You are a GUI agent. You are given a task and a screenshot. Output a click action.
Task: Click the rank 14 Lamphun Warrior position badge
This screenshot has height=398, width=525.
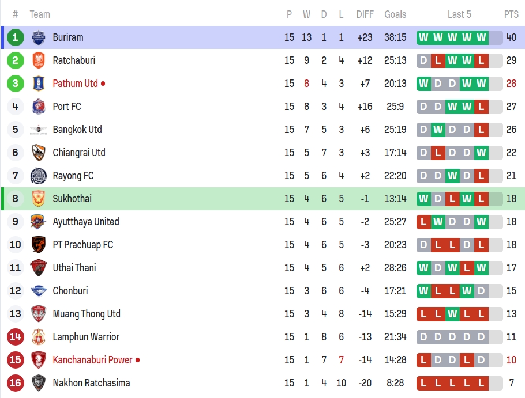[x=16, y=337]
